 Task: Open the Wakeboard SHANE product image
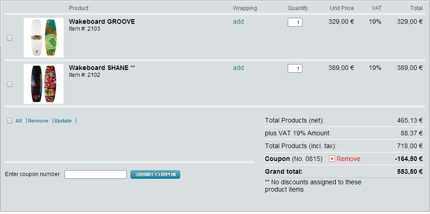pos(43,84)
